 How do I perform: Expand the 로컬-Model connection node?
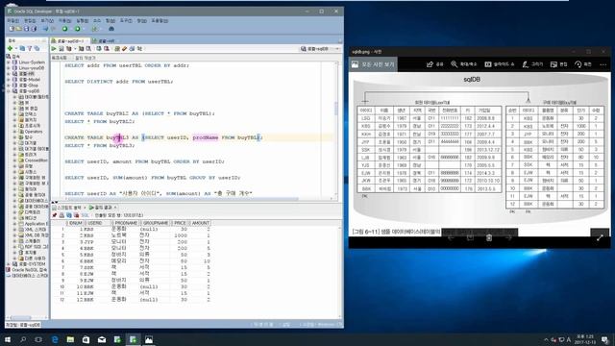point(9,80)
